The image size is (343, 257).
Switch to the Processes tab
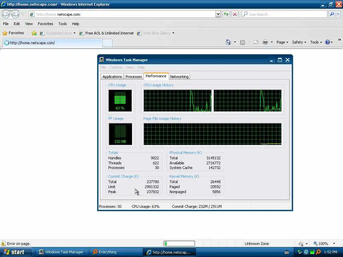[133, 77]
